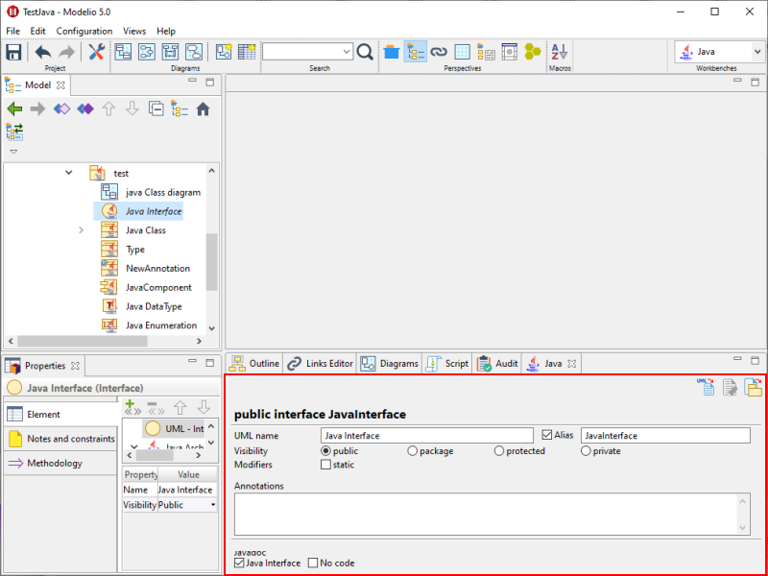Screen dimensions: 768x576
Task: Uncheck the Java Interface javadoc checkbox
Action: click(239, 563)
